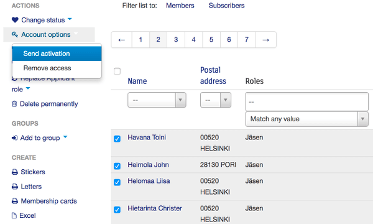This screenshot has width=373, height=224.
Task: Uncheck the Hietarinta Christer row checkbox
Action: click(117, 210)
